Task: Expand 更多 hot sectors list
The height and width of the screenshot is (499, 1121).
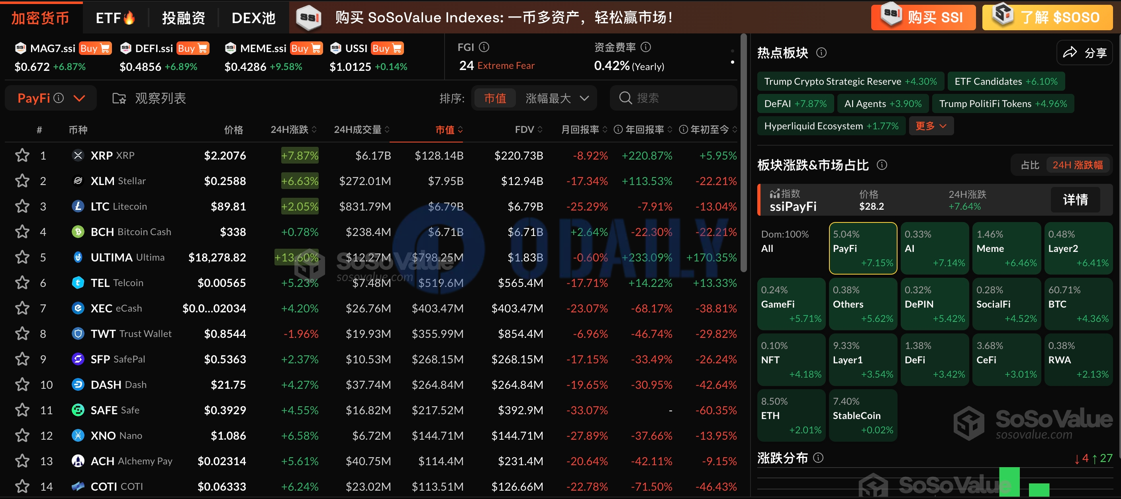Action: [x=931, y=126]
